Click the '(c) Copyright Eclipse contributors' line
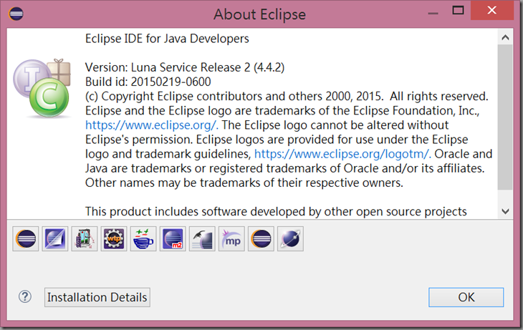 point(287,97)
